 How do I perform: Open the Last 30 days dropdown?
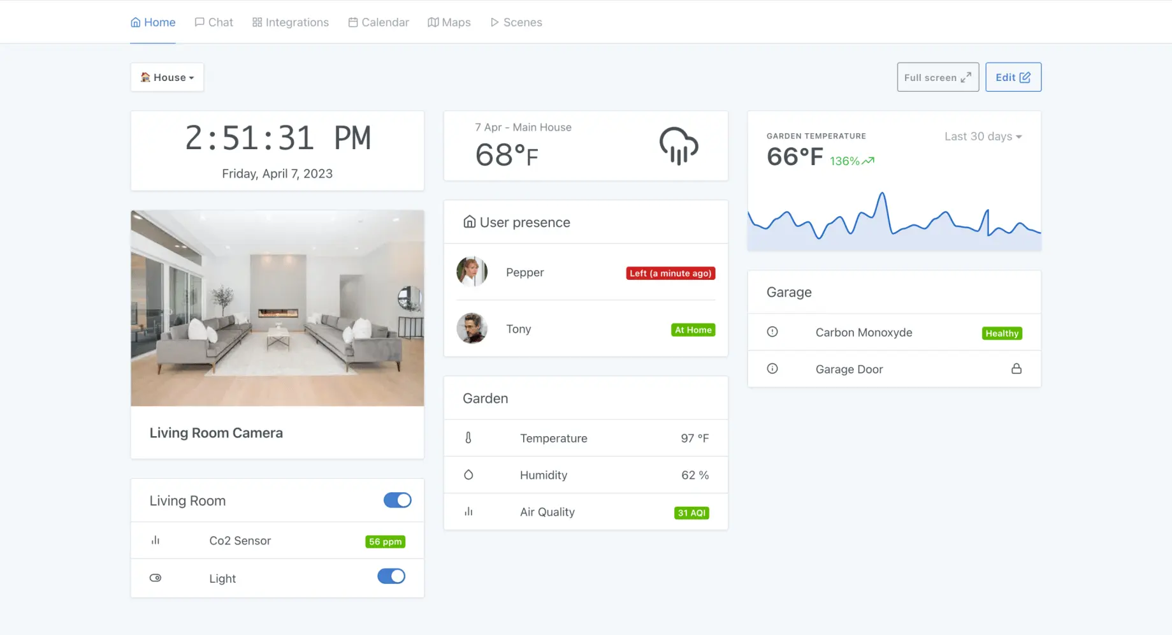click(x=982, y=136)
